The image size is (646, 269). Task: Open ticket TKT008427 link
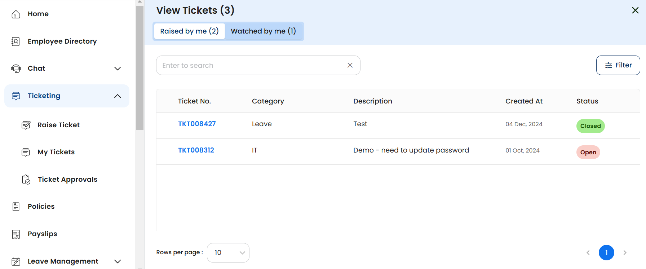(x=197, y=124)
